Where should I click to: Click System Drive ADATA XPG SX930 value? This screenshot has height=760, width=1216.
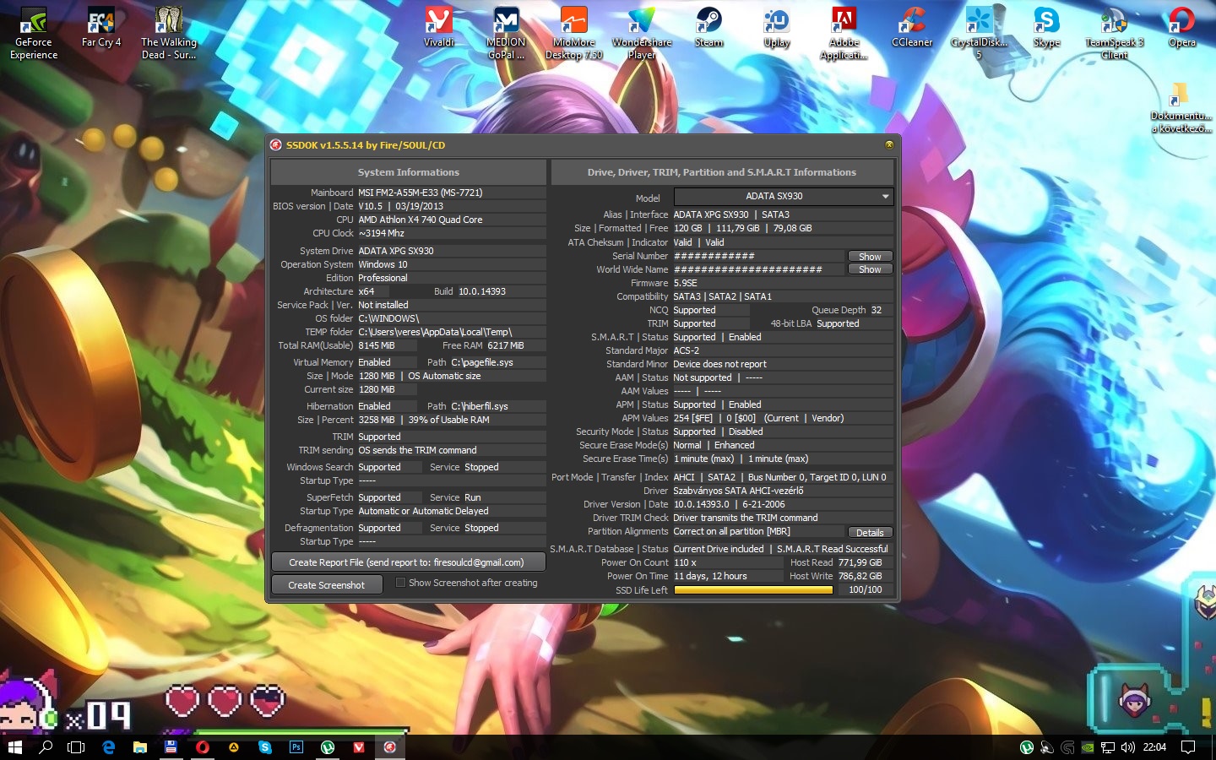[395, 251]
